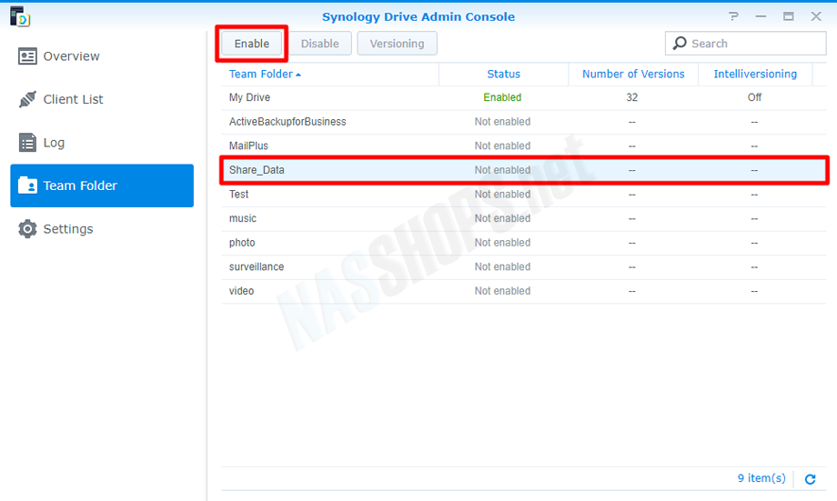Open the Versioning button
The height and width of the screenshot is (501, 837).
click(x=398, y=44)
